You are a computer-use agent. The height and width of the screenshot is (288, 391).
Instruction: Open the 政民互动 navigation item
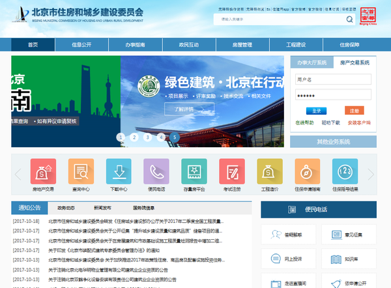(189, 45)
